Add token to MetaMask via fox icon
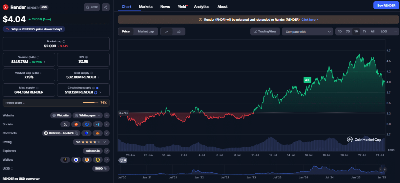Viewport: 400px width, 183px height. click(97, 133)
